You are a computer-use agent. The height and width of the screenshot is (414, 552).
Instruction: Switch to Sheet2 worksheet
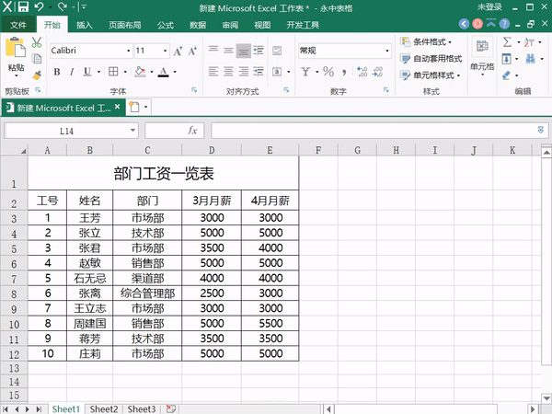point(103,408)
